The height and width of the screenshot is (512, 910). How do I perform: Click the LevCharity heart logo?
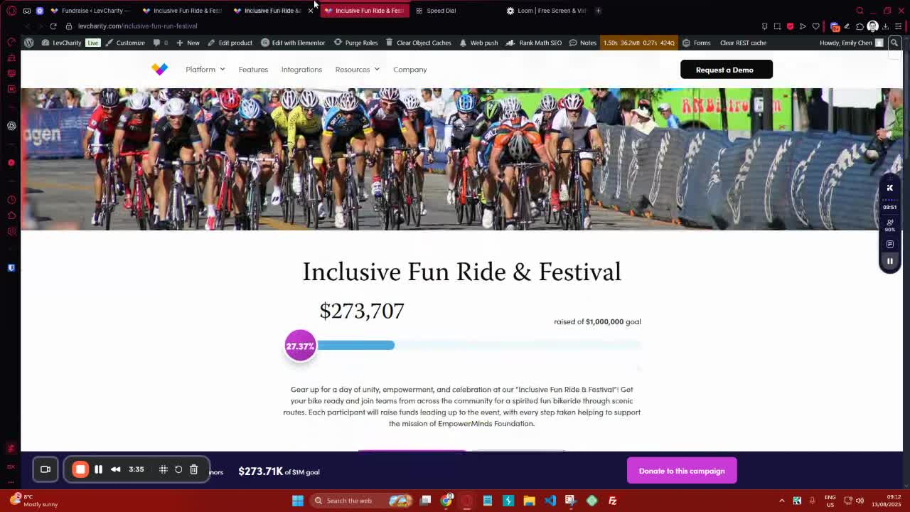pyautogui.click(x=159, y=69)
